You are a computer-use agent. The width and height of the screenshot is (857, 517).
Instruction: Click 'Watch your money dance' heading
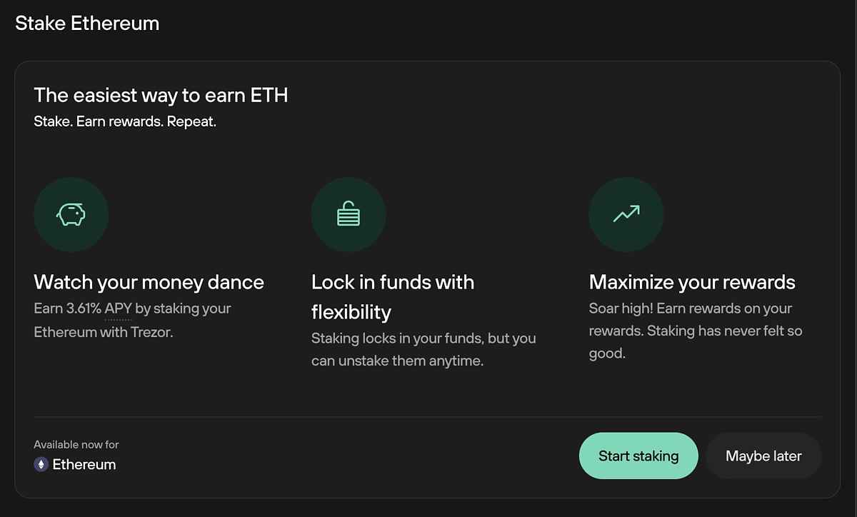[x=149, y=282]
